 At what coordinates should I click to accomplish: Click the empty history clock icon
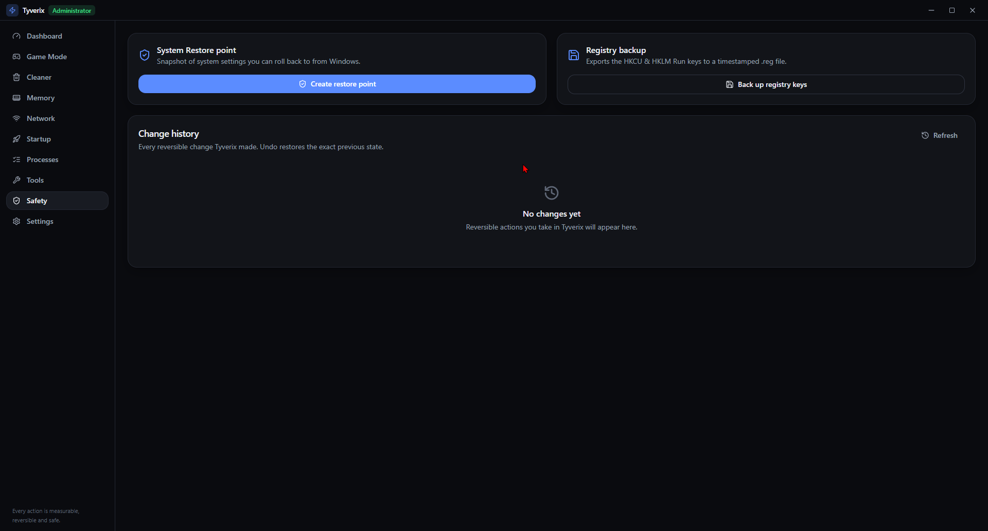tap(552, 193)
